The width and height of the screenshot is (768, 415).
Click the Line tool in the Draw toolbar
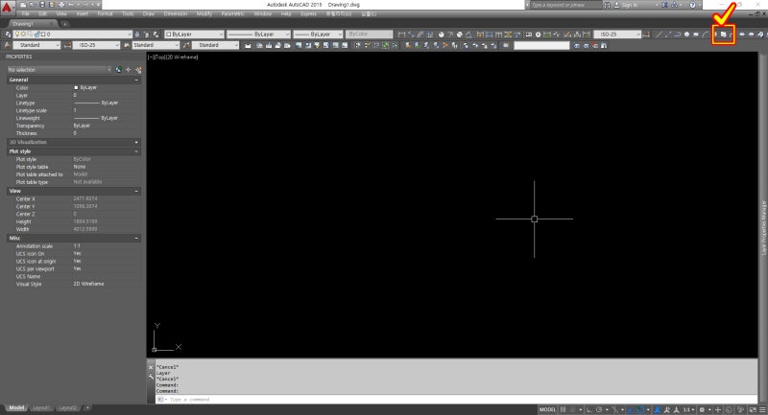(x=659, y=35)
